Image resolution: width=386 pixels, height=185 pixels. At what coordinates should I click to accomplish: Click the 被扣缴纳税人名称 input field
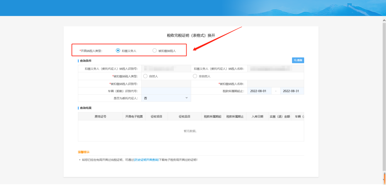pos(276,84)
